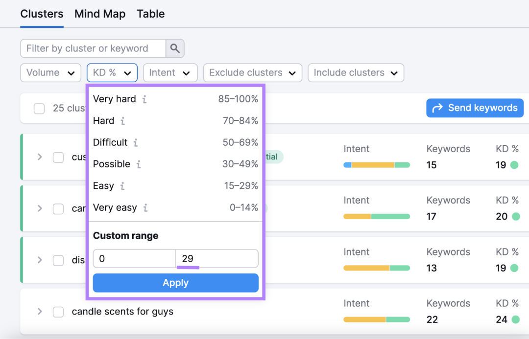The height and width of the screenshot is (339, 529).
Task: Switch to the Table tab
Action: click(151, 14)
